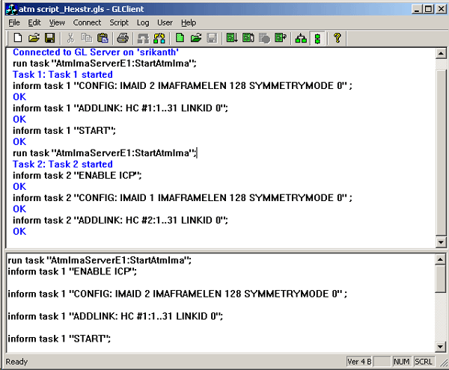Image resolution: width=449 pixels, height=370 pixels.
Task: Click the Cut scissors icon
Action: pos(70,38)
